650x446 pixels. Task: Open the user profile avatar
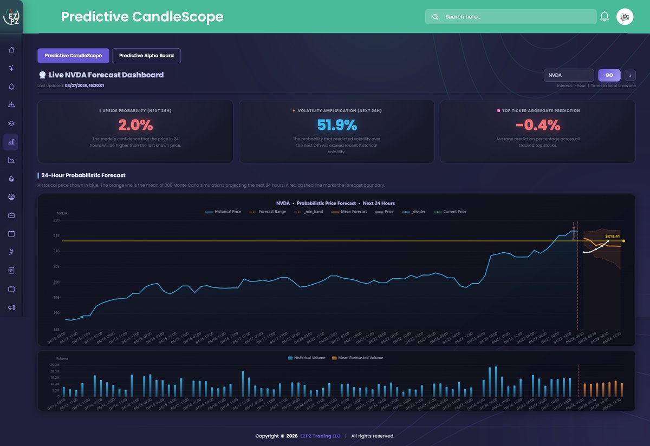625,17
